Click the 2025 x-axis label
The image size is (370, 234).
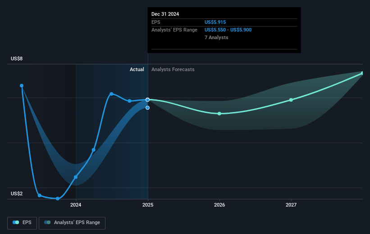(148, 205)
